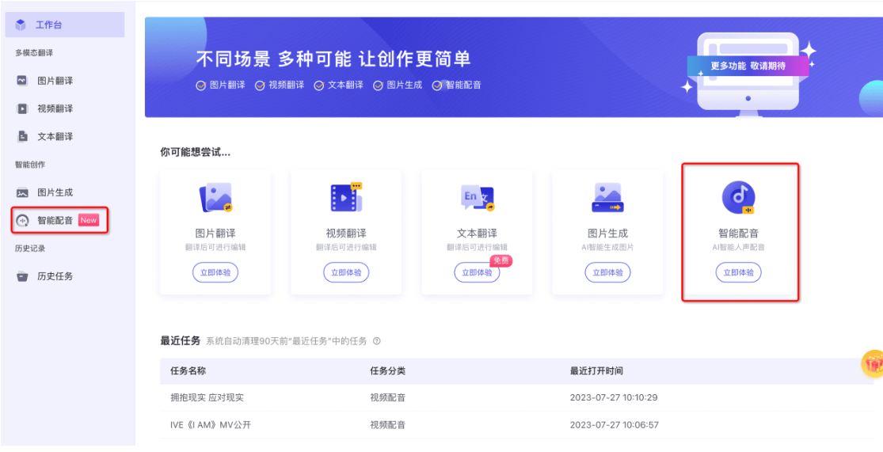Click the AI智能人声配音 description text
883x452 pixels.
tap(738, 247)
